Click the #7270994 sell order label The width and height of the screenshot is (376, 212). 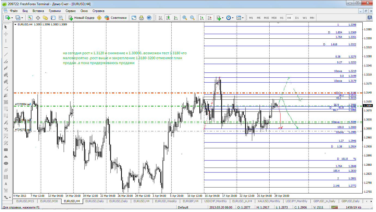pyautogui.click(x=23, y=104)
